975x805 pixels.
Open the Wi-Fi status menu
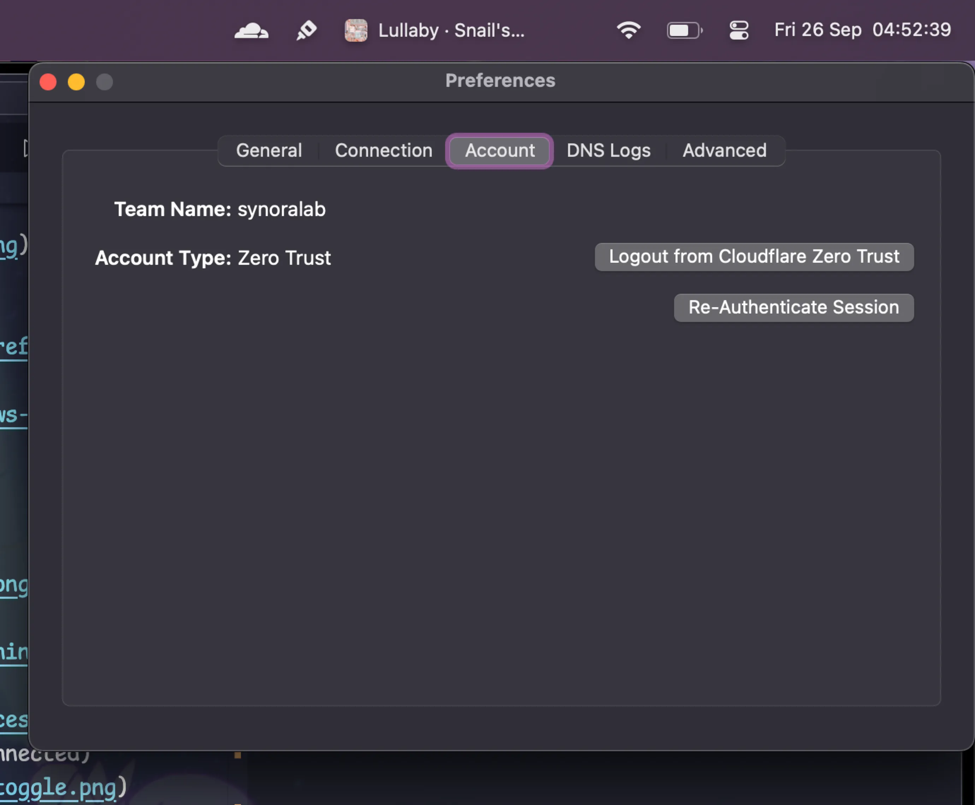(x=628, y=31)
